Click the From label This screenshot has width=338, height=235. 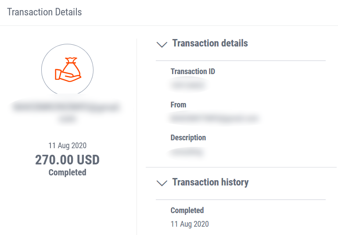click(x=178, y=105)
